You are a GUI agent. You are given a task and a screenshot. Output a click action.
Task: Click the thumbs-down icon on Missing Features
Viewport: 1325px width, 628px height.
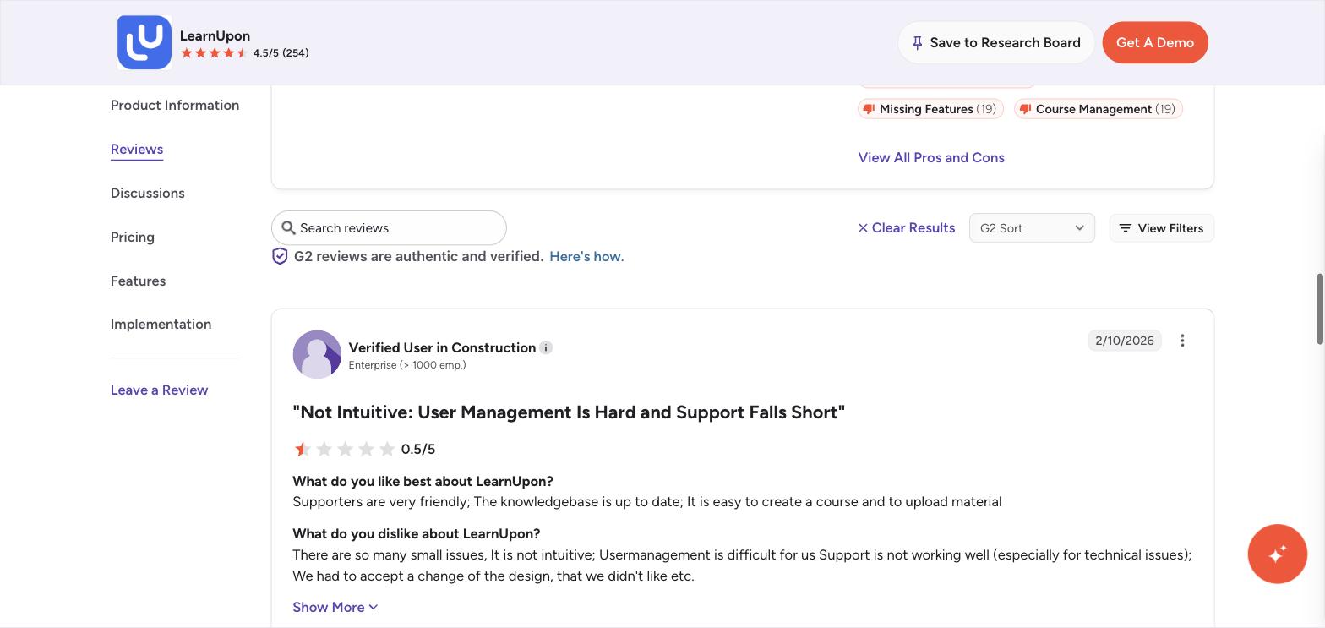(x=869, y=109)
